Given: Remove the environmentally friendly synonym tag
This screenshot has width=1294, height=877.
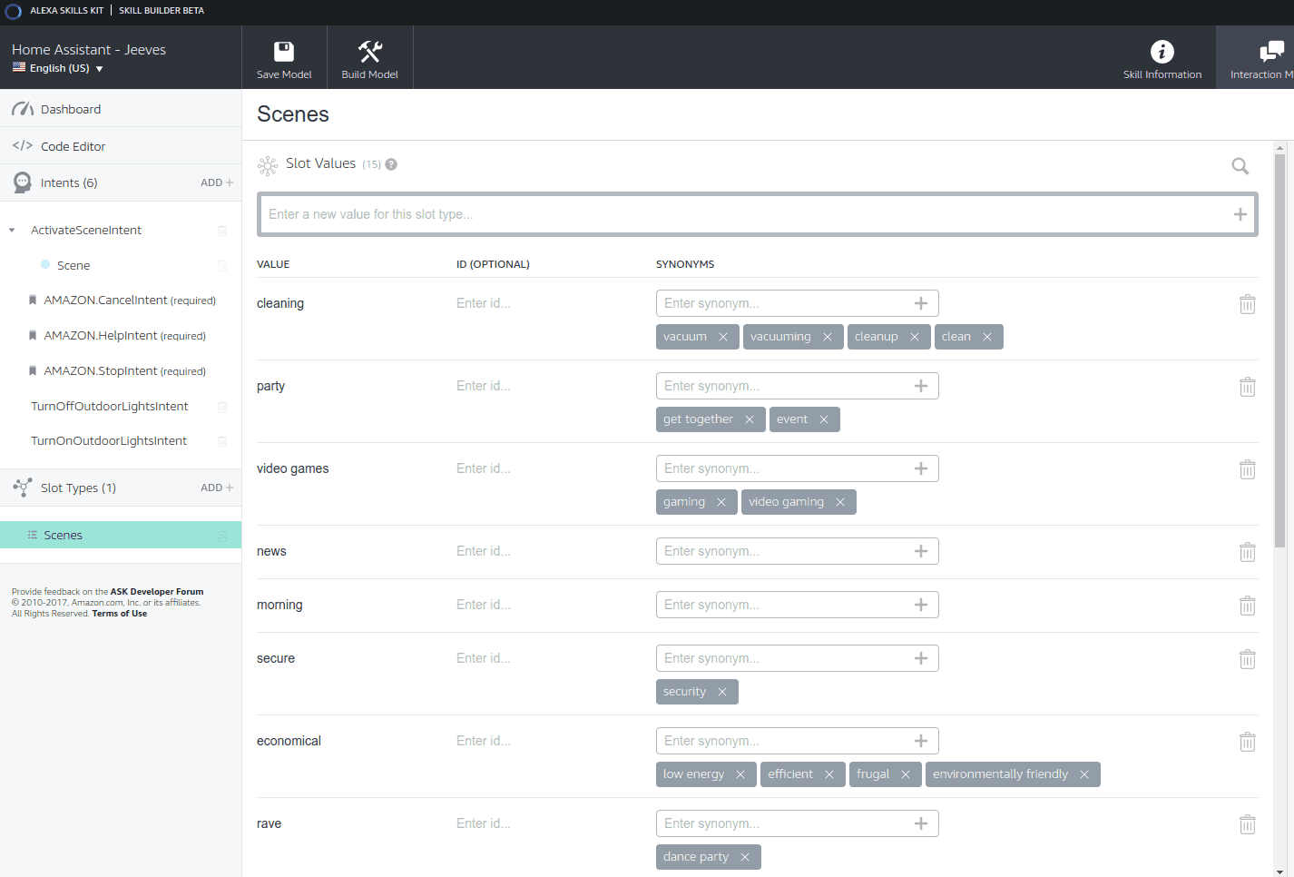Looking at the screenshot, I should click(1084, 774).
